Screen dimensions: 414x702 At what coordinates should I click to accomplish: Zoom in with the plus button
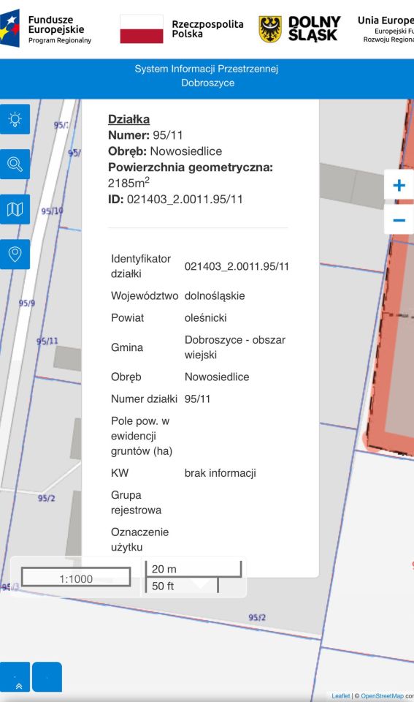[399, 185]
